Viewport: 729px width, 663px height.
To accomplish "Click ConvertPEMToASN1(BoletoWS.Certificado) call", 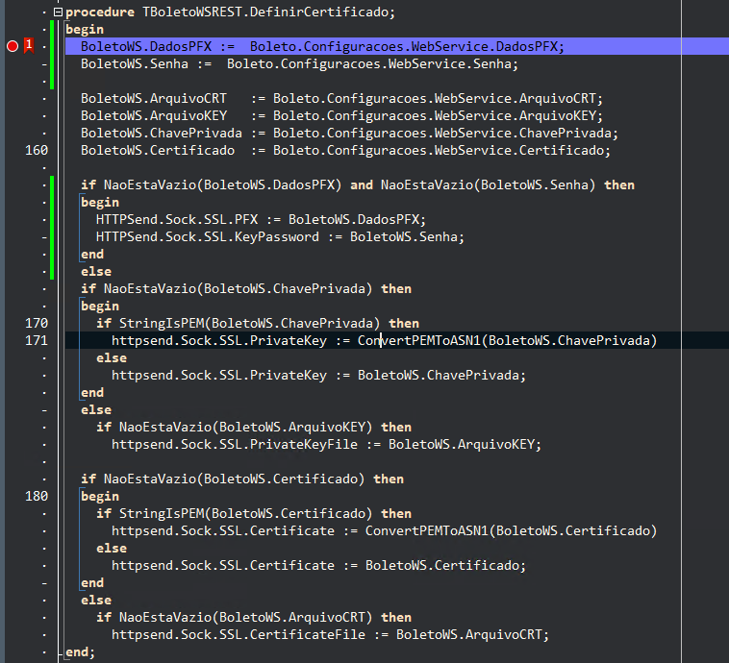I will click(x=511, y=530).
